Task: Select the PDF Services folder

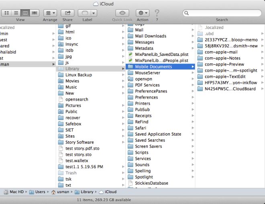Action: point(160,85)
